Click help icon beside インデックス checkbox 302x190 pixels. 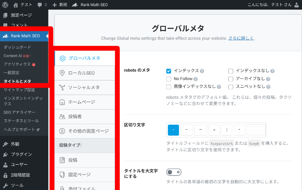pyautogui.click(x=202, y=71)
